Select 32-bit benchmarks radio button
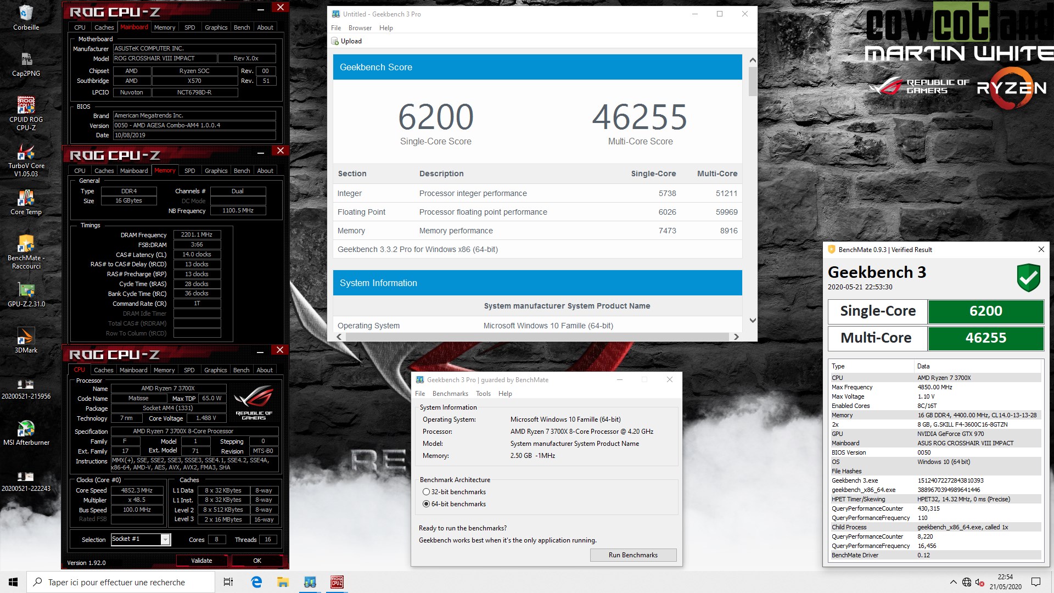Viewport: 1054px width, 593px height. click(x=426, y=492)
